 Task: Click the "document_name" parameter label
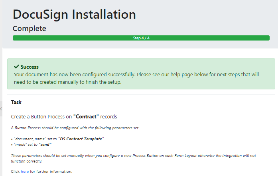(30, 139)
